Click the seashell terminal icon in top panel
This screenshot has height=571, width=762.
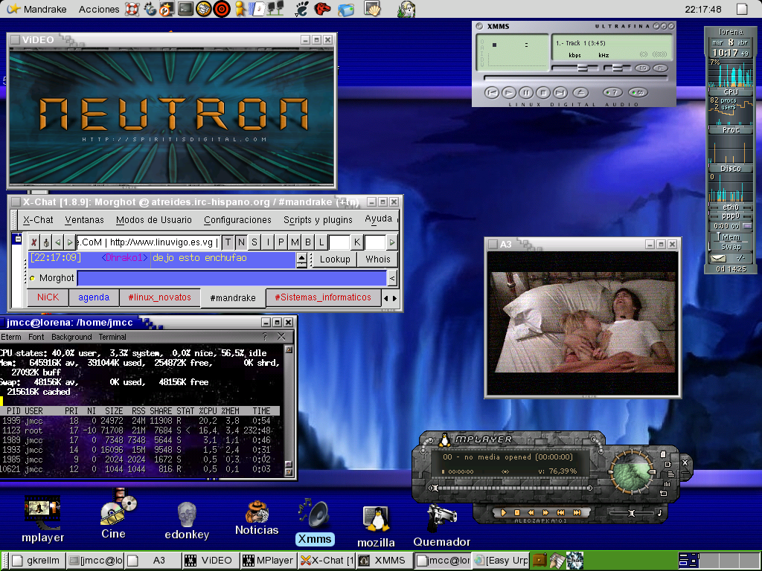(x=372, y=9)
